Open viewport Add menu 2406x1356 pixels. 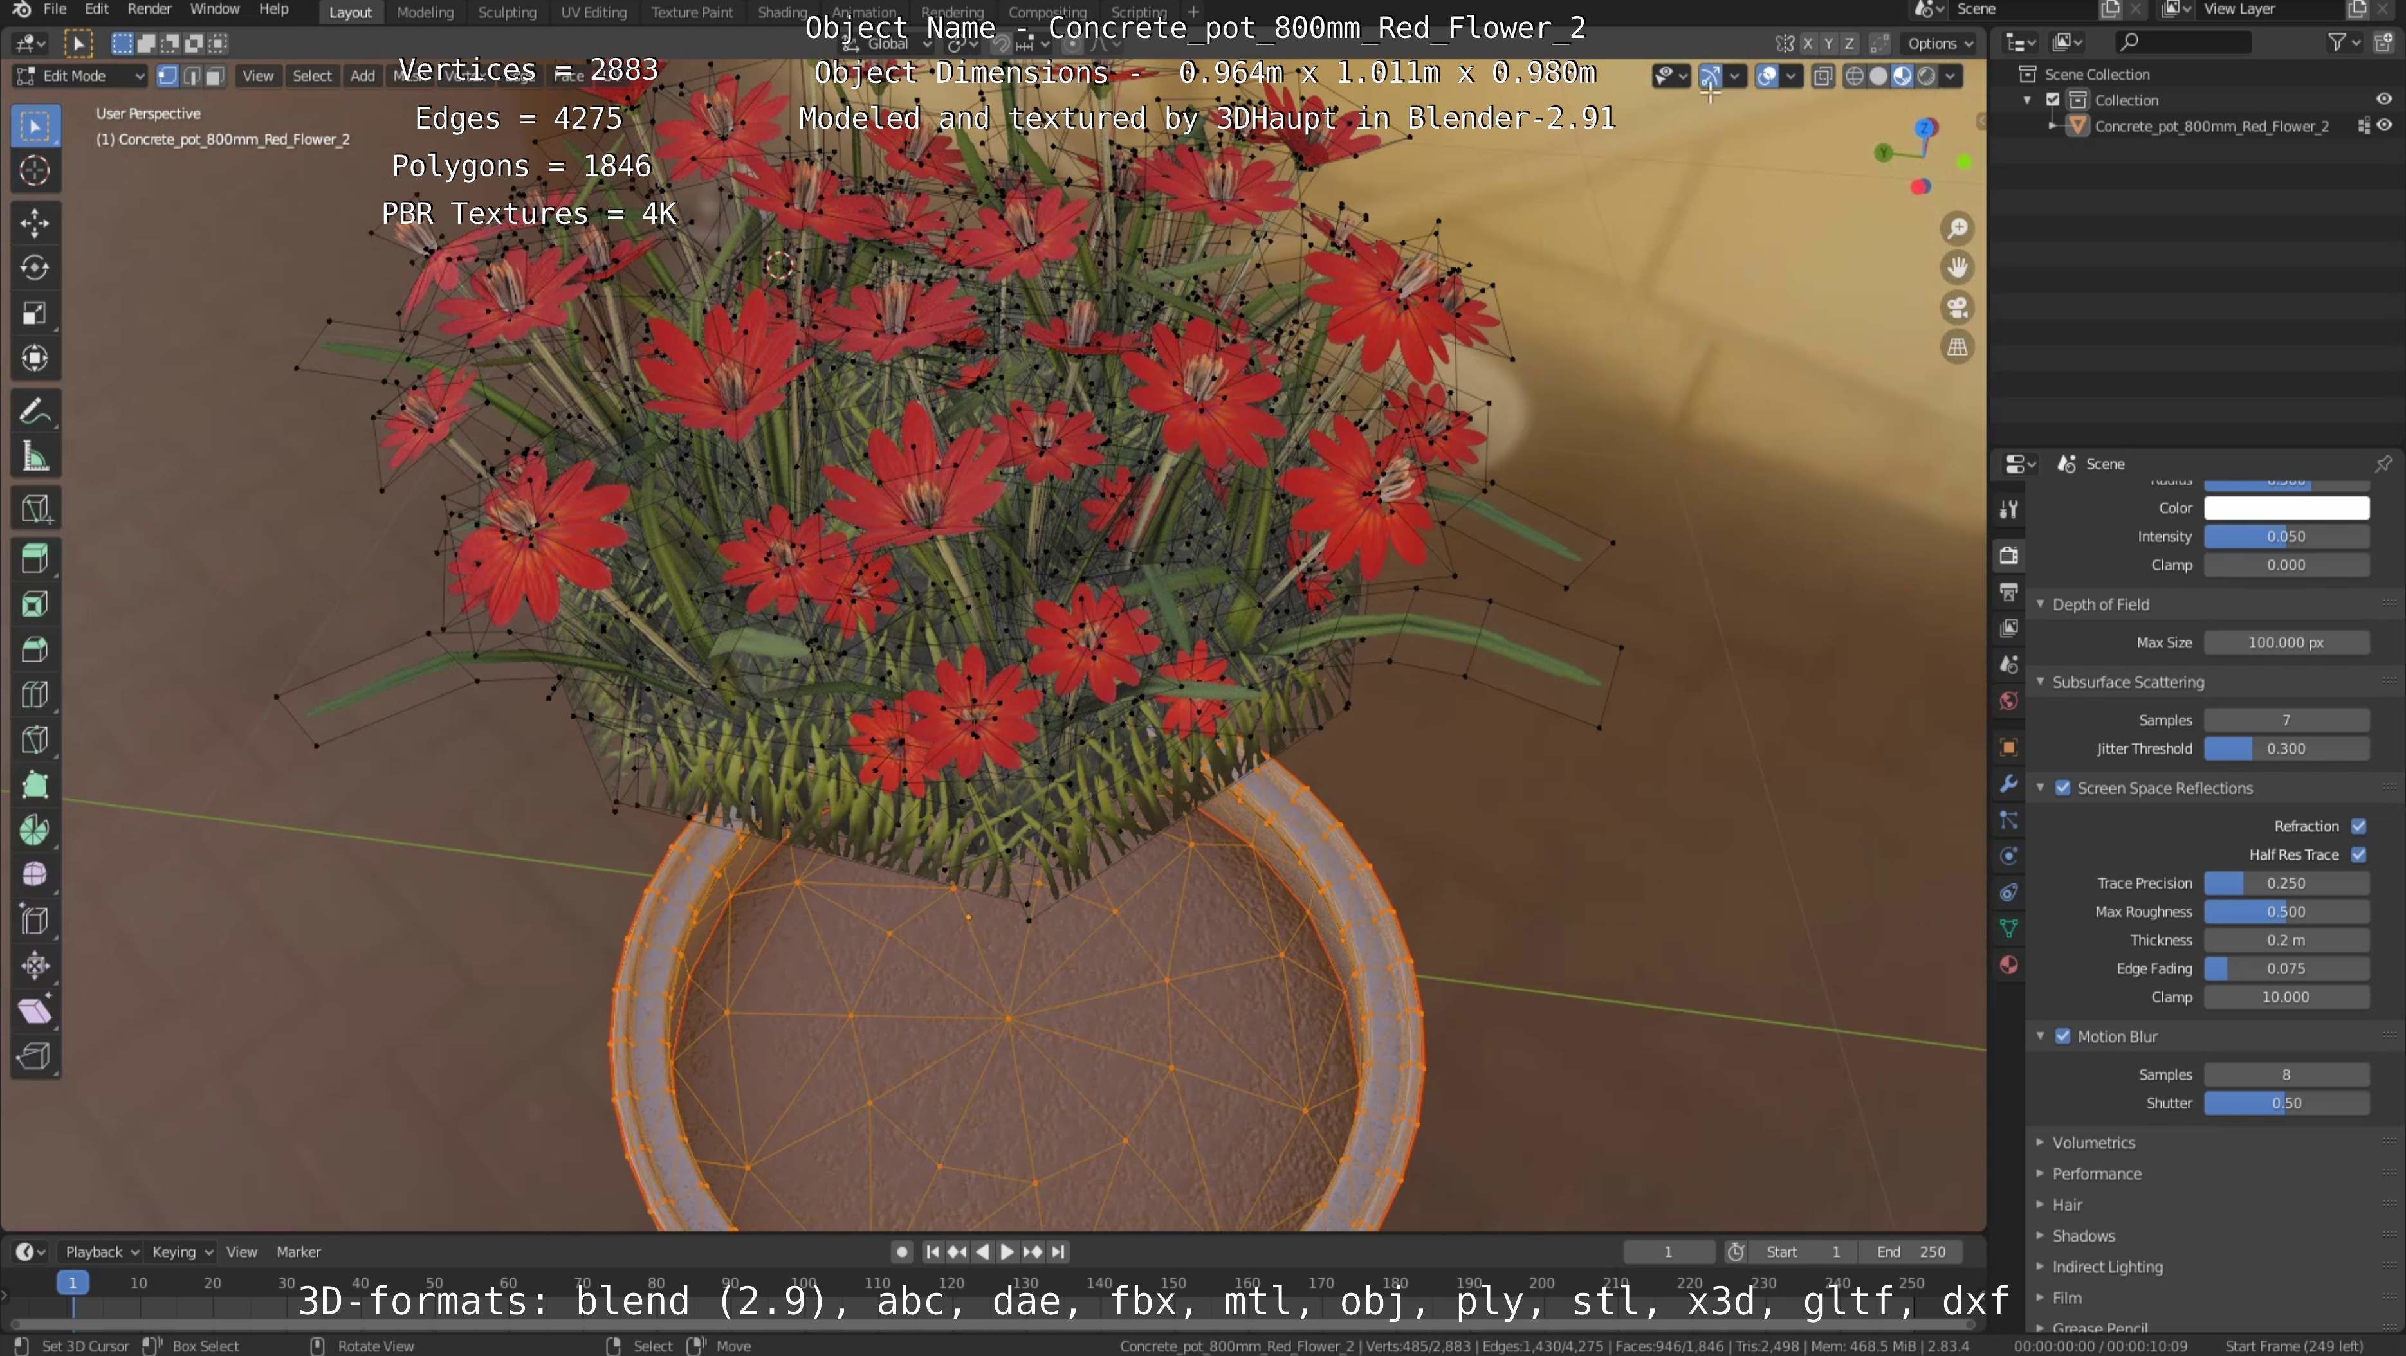tap(362, 76)
